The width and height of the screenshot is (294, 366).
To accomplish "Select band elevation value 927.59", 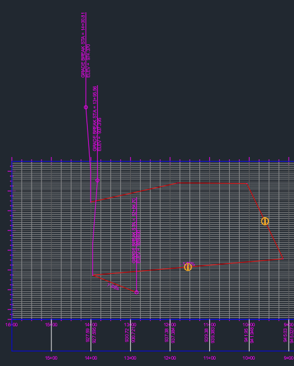I will [x=88, y=335].
